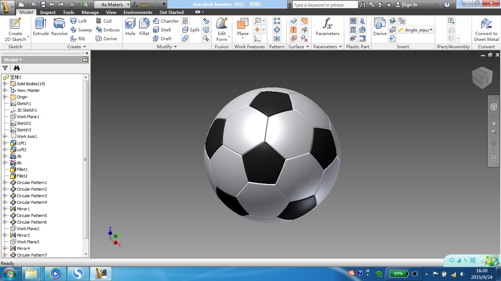The width and height of the screenshot is (501, 281).
Task: Click the Edit Form icon
Action: pos(222,29)
